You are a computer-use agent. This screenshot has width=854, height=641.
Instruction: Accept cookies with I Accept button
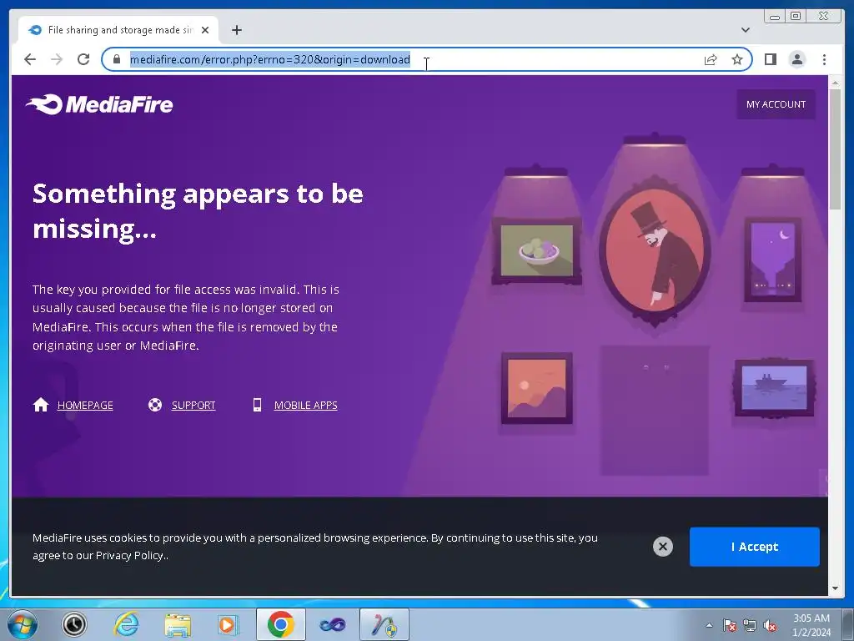point(754,547)
